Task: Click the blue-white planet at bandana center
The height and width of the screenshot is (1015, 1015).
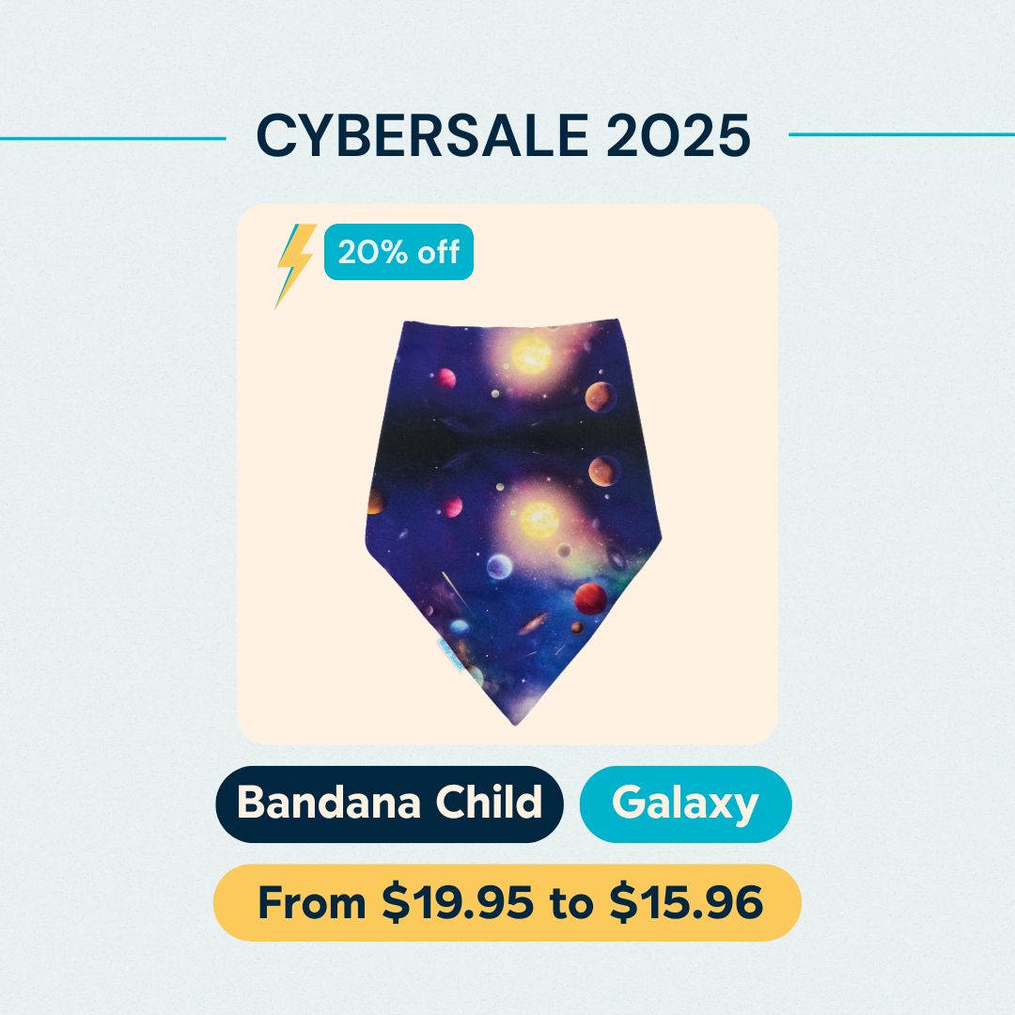Action: pos(501,568)
